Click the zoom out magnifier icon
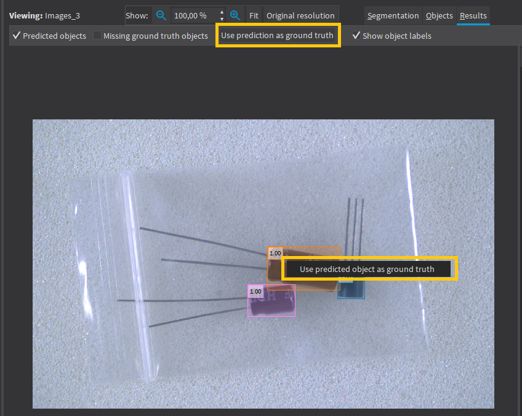Viewport: 522px width, 416px height. point(161,15)
